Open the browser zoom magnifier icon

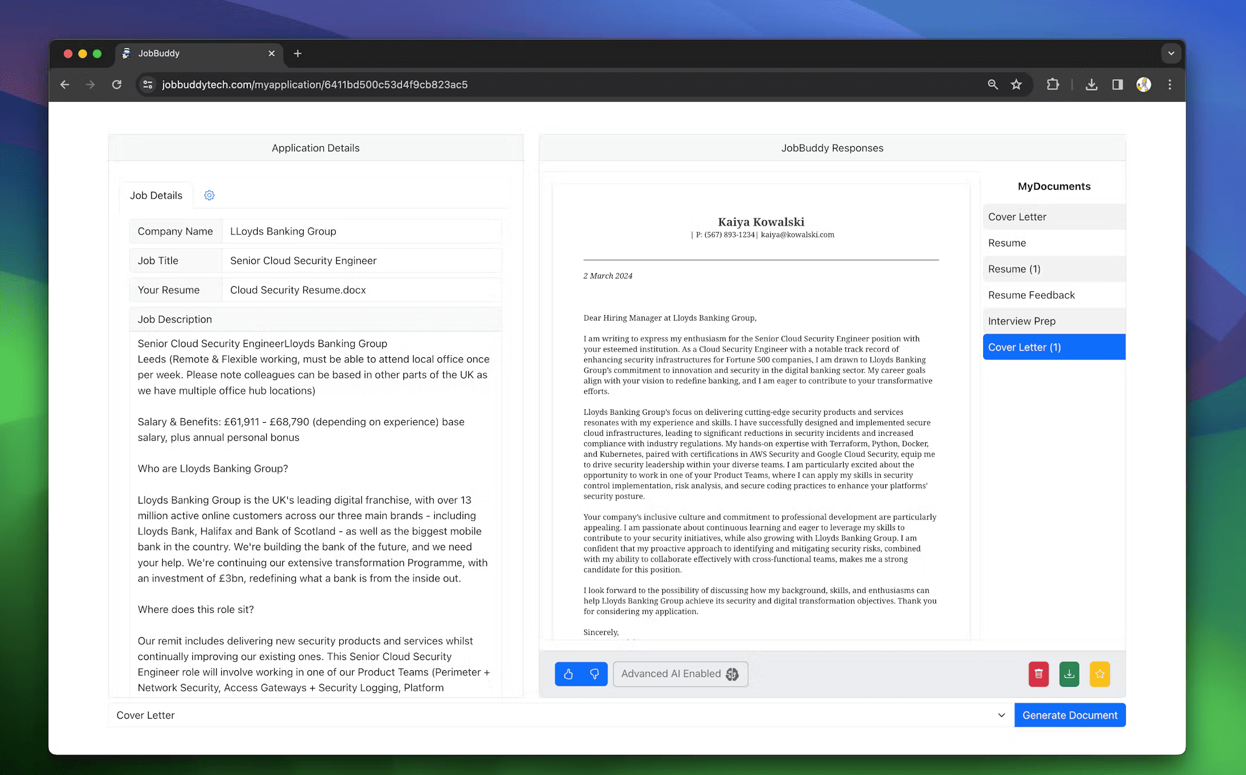pyautogui.click(x=993, y=85)
